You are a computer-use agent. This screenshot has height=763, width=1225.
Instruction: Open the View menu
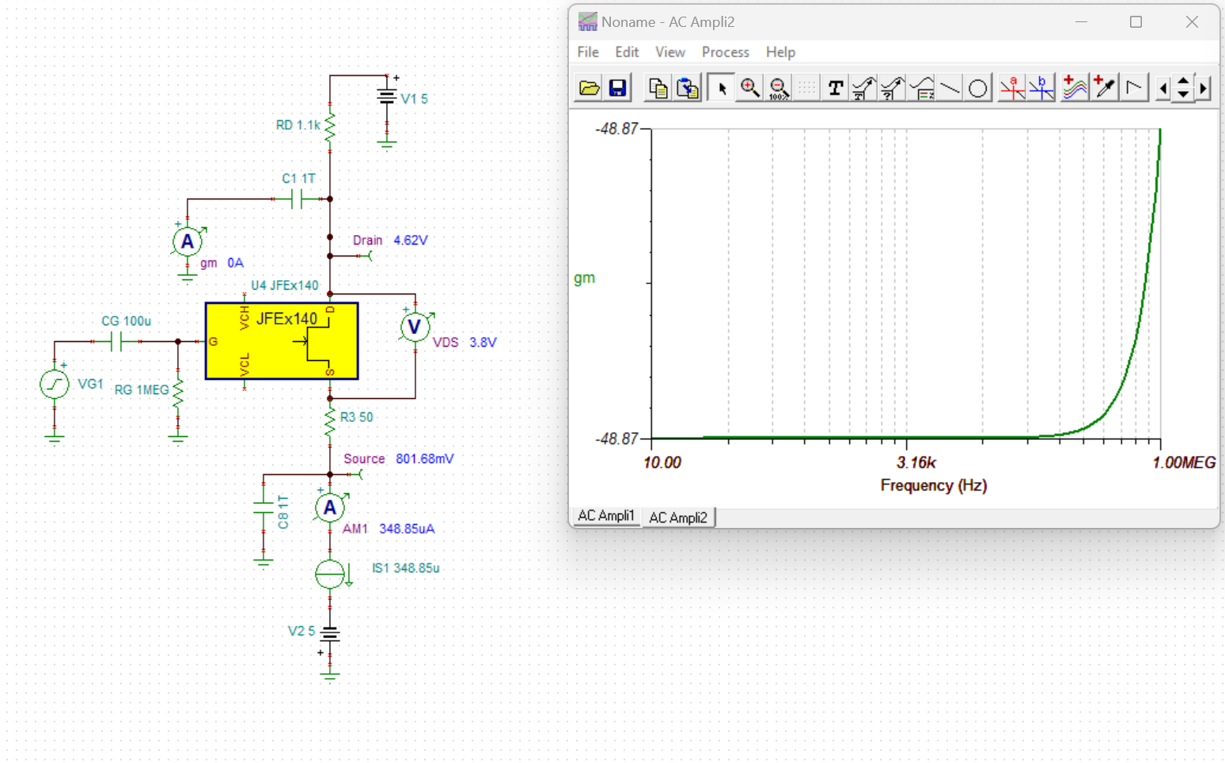point(670,52)
